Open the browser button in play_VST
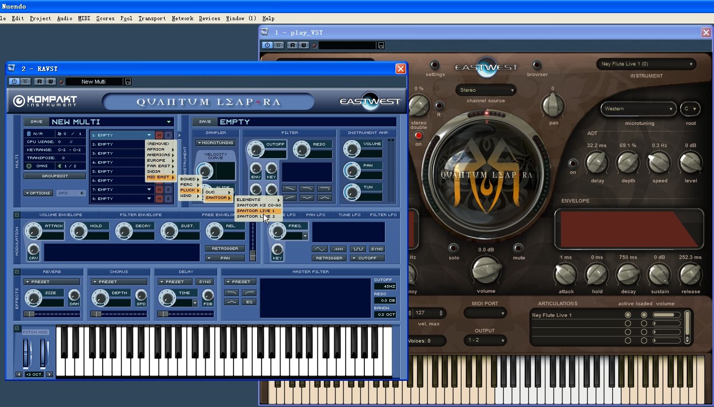This screenshot has height=407, width=714. (x=537, y=65)
